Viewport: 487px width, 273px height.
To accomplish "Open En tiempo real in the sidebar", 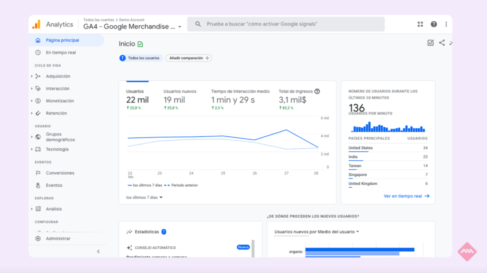I will click(x=66, y=52).
